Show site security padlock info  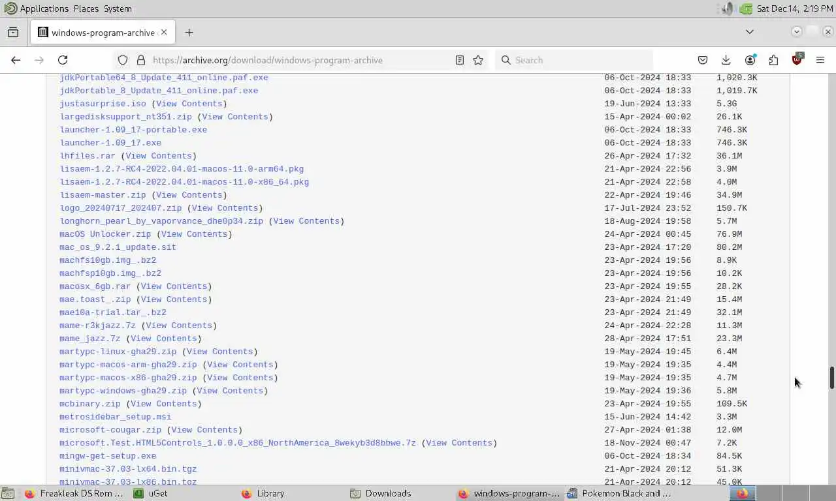tap(140, 60)
